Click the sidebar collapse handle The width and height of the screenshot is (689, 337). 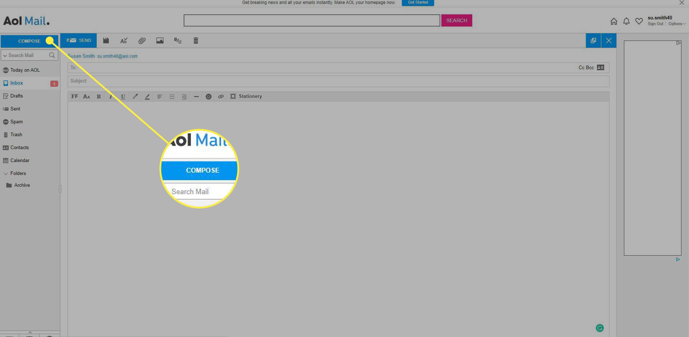(60, 189)
